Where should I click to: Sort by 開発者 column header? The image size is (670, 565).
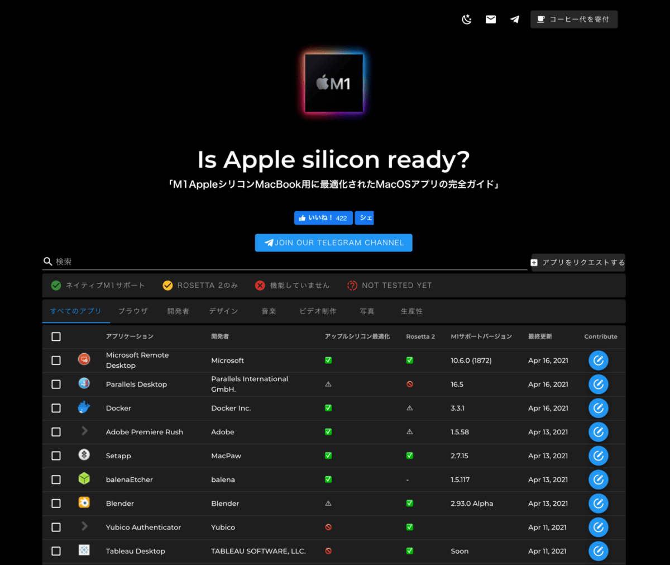220,336
